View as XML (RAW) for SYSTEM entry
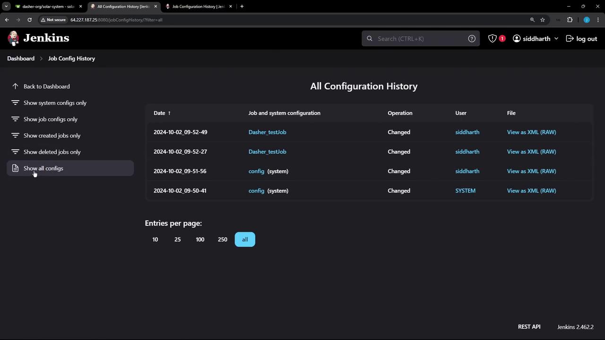The width and height of the screenshot is (605, 340). point(531,191)
